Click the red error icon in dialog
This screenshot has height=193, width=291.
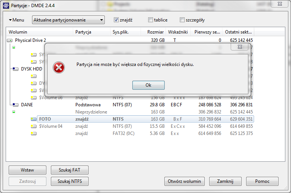(x=59, y=67)
